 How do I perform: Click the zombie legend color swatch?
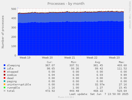(5, 75)
